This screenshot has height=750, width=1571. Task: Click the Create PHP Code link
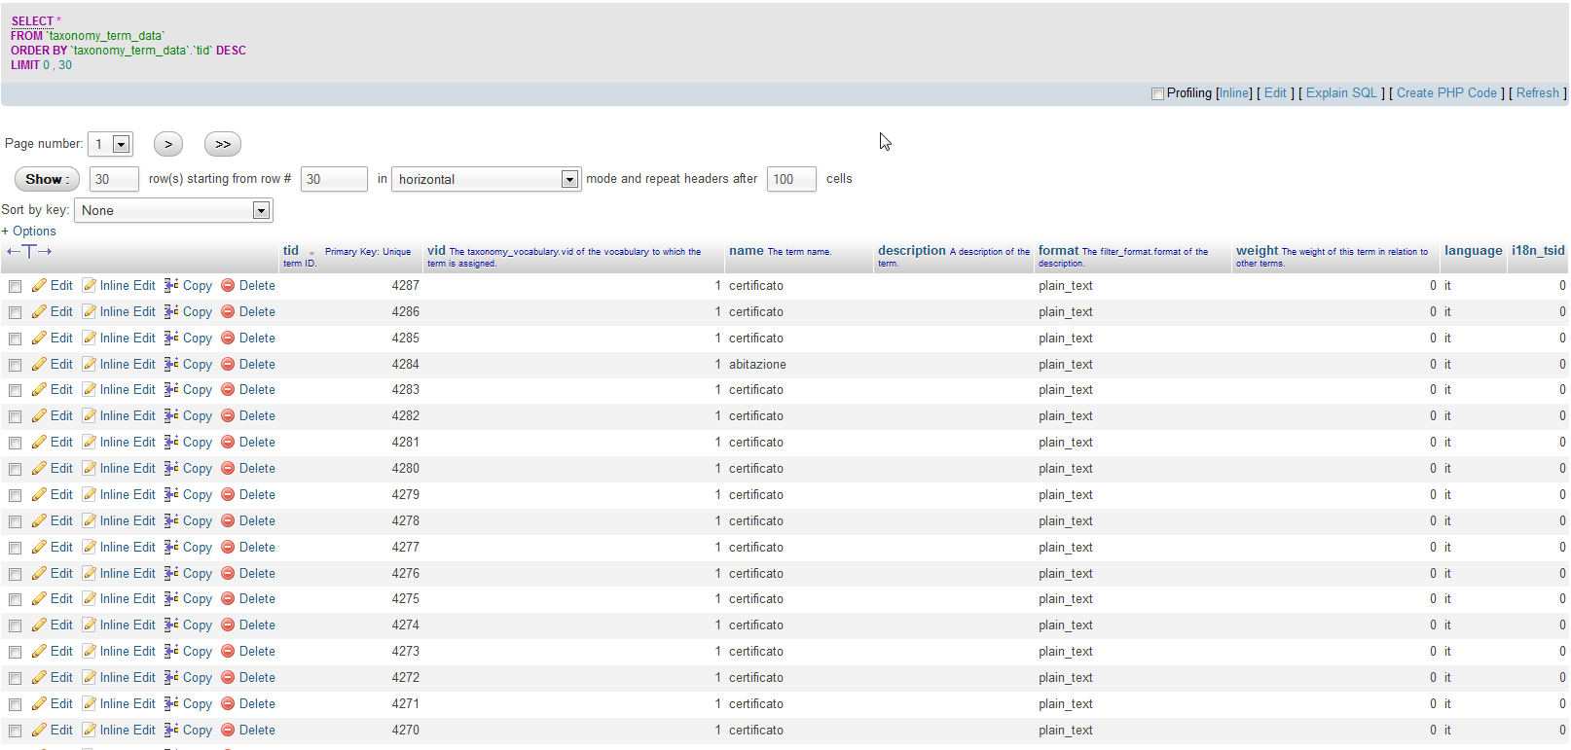coord(1446,93)
